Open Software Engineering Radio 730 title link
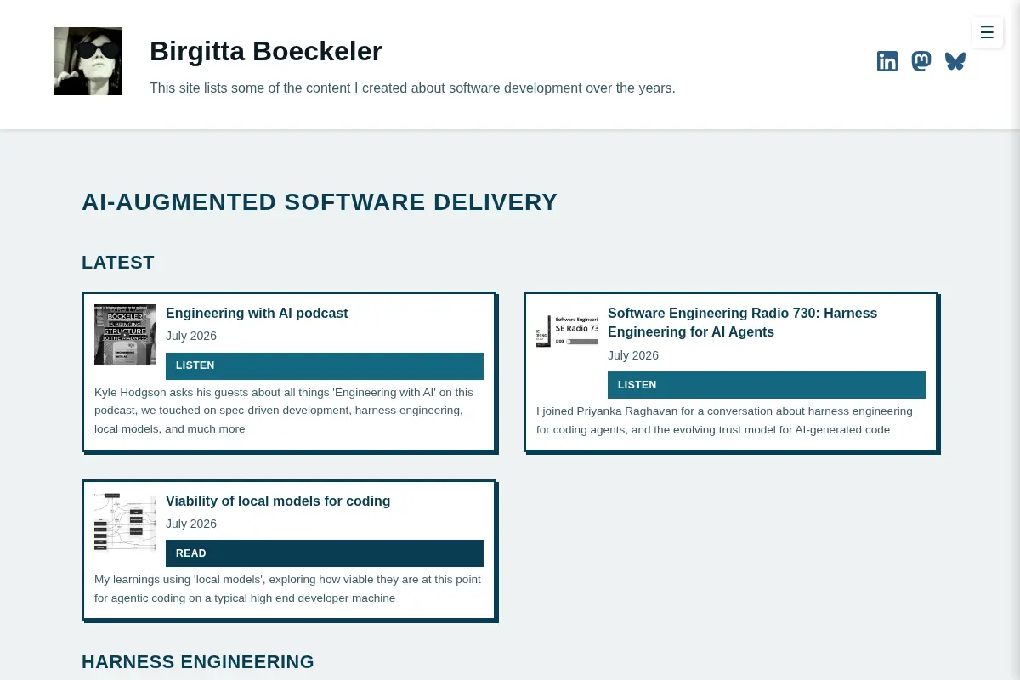 pyautogui.click(x=742, y=322)
